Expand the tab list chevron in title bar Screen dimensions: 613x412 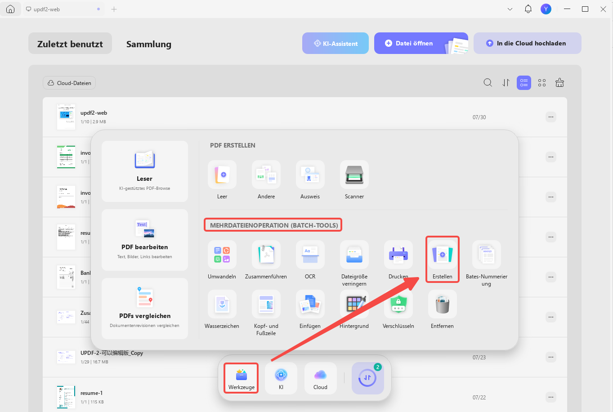(510, 9)
